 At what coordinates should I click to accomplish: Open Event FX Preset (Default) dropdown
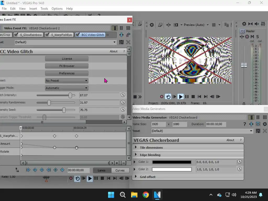pyautogui.click(x=65, y=42)
